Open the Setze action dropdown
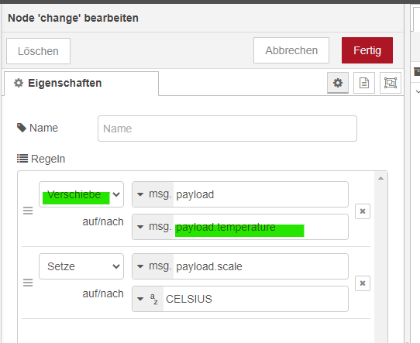The width and height of the screenshot is (420, 343). tap(81, 266)
